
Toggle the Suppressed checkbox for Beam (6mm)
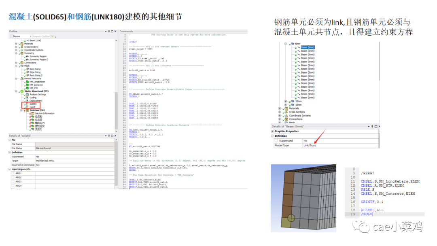277,141
